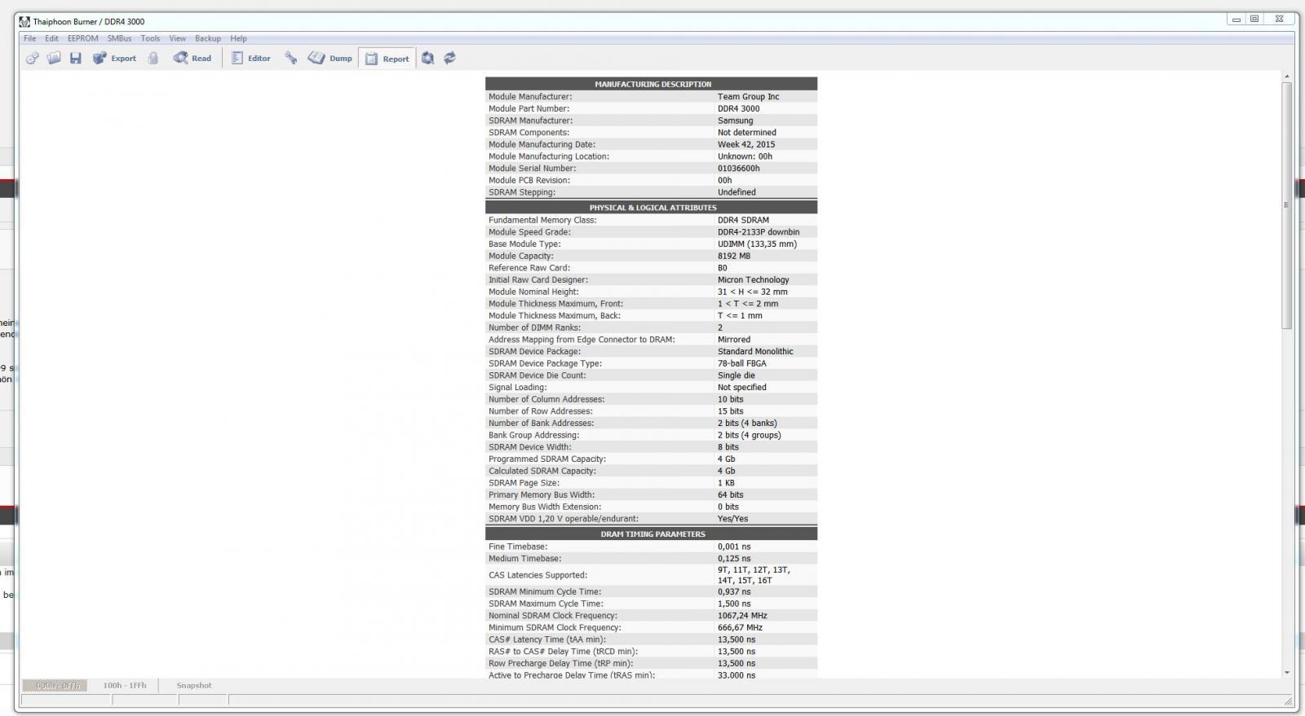The image size is (1305, 716).
Task: Open the Editor view
Action: pyautogui.click(x=251, y=58)
